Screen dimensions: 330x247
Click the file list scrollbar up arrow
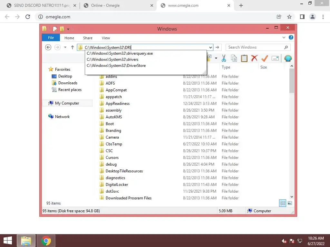(292, 66)
